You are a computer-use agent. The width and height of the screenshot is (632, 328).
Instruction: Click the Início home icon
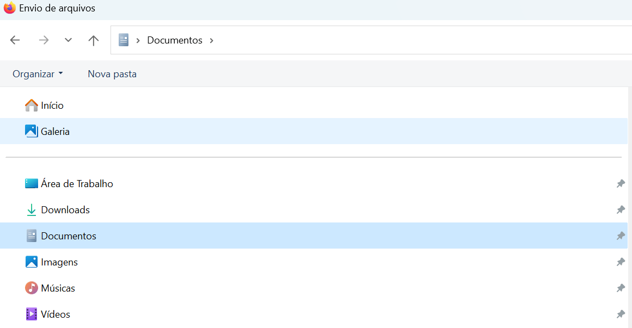(32, 105)
